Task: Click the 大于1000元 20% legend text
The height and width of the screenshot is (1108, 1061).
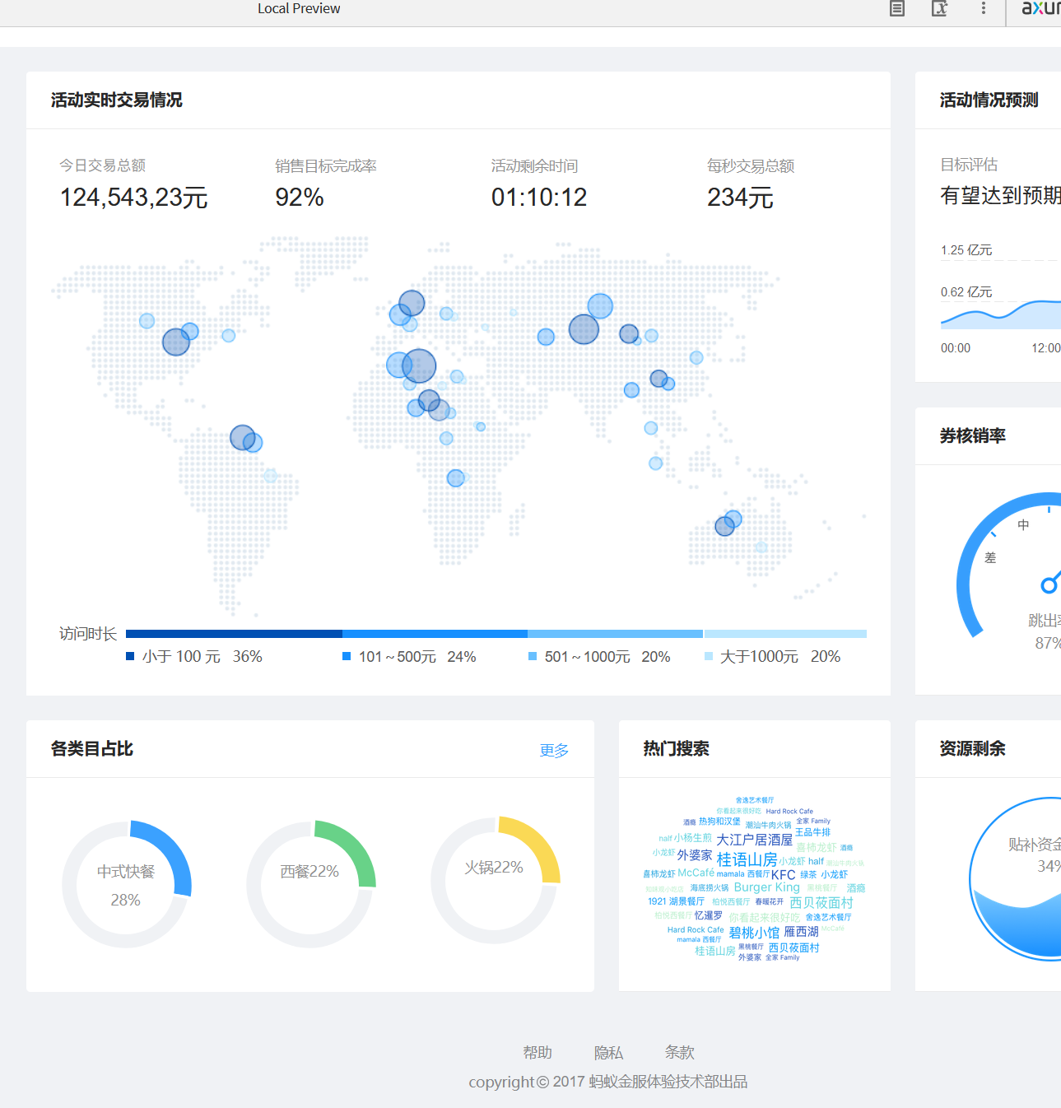Action: coord(780,656)
